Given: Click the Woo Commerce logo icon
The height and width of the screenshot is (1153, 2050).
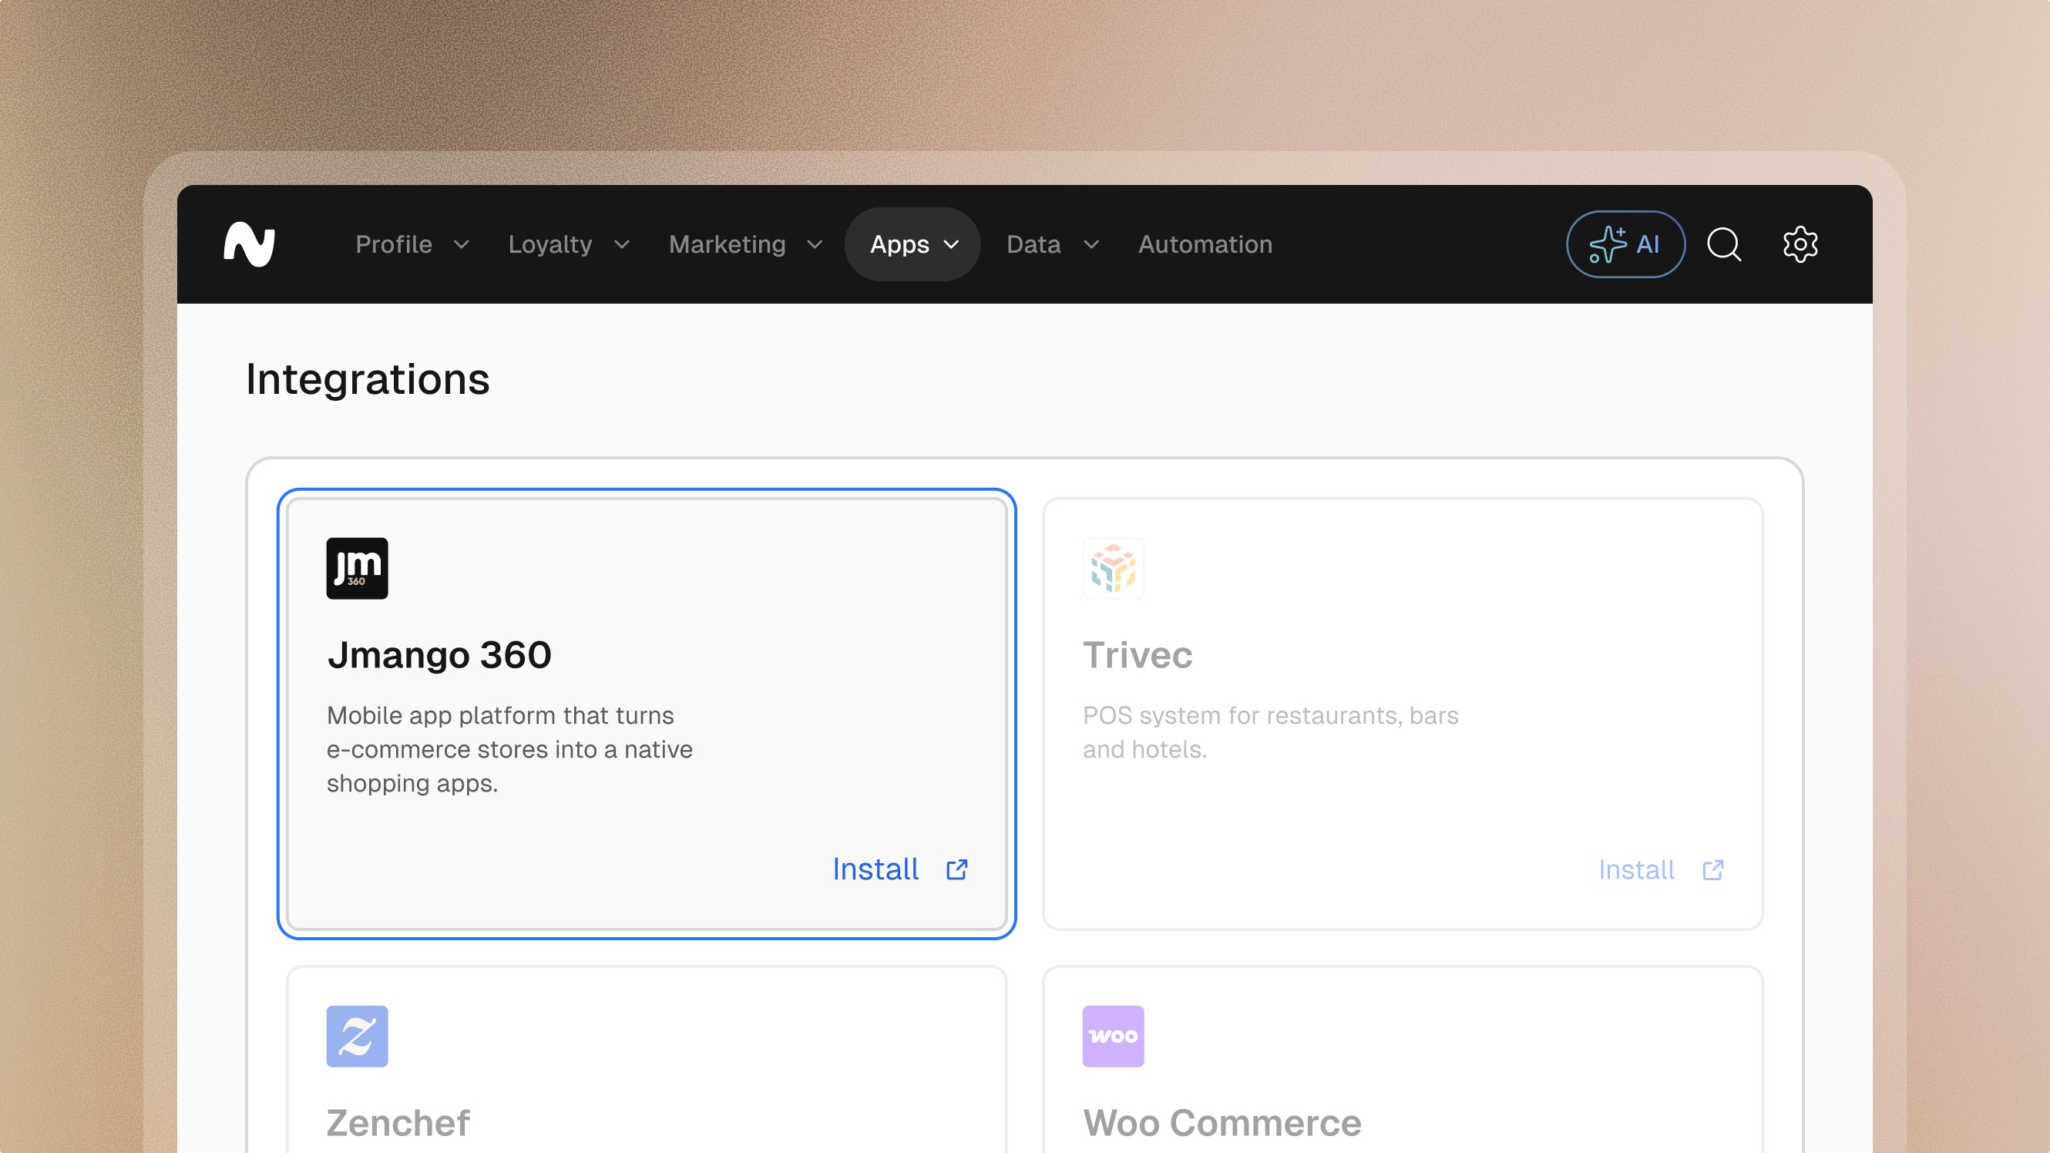Looking at the screenshot, I should [1113, 1036].
